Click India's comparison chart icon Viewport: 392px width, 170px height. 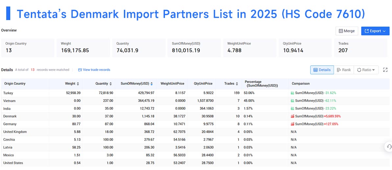[x=292, y=109]
